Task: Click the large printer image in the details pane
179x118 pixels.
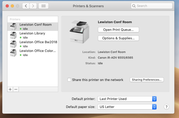Action: point(79,32)
